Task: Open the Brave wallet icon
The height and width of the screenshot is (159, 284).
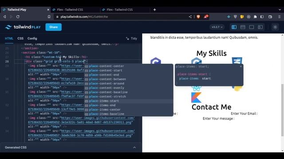Action: pyautogui.click(x=270, y=17)
